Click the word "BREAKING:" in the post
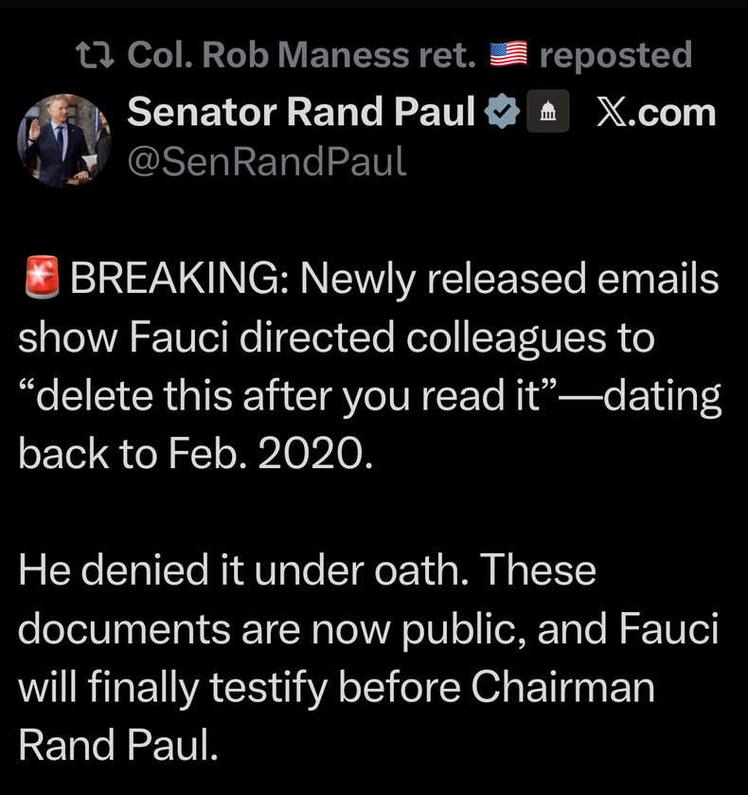The height and width of the screenshot is (795, 748). pyautogui.click(x=180, y=279)
